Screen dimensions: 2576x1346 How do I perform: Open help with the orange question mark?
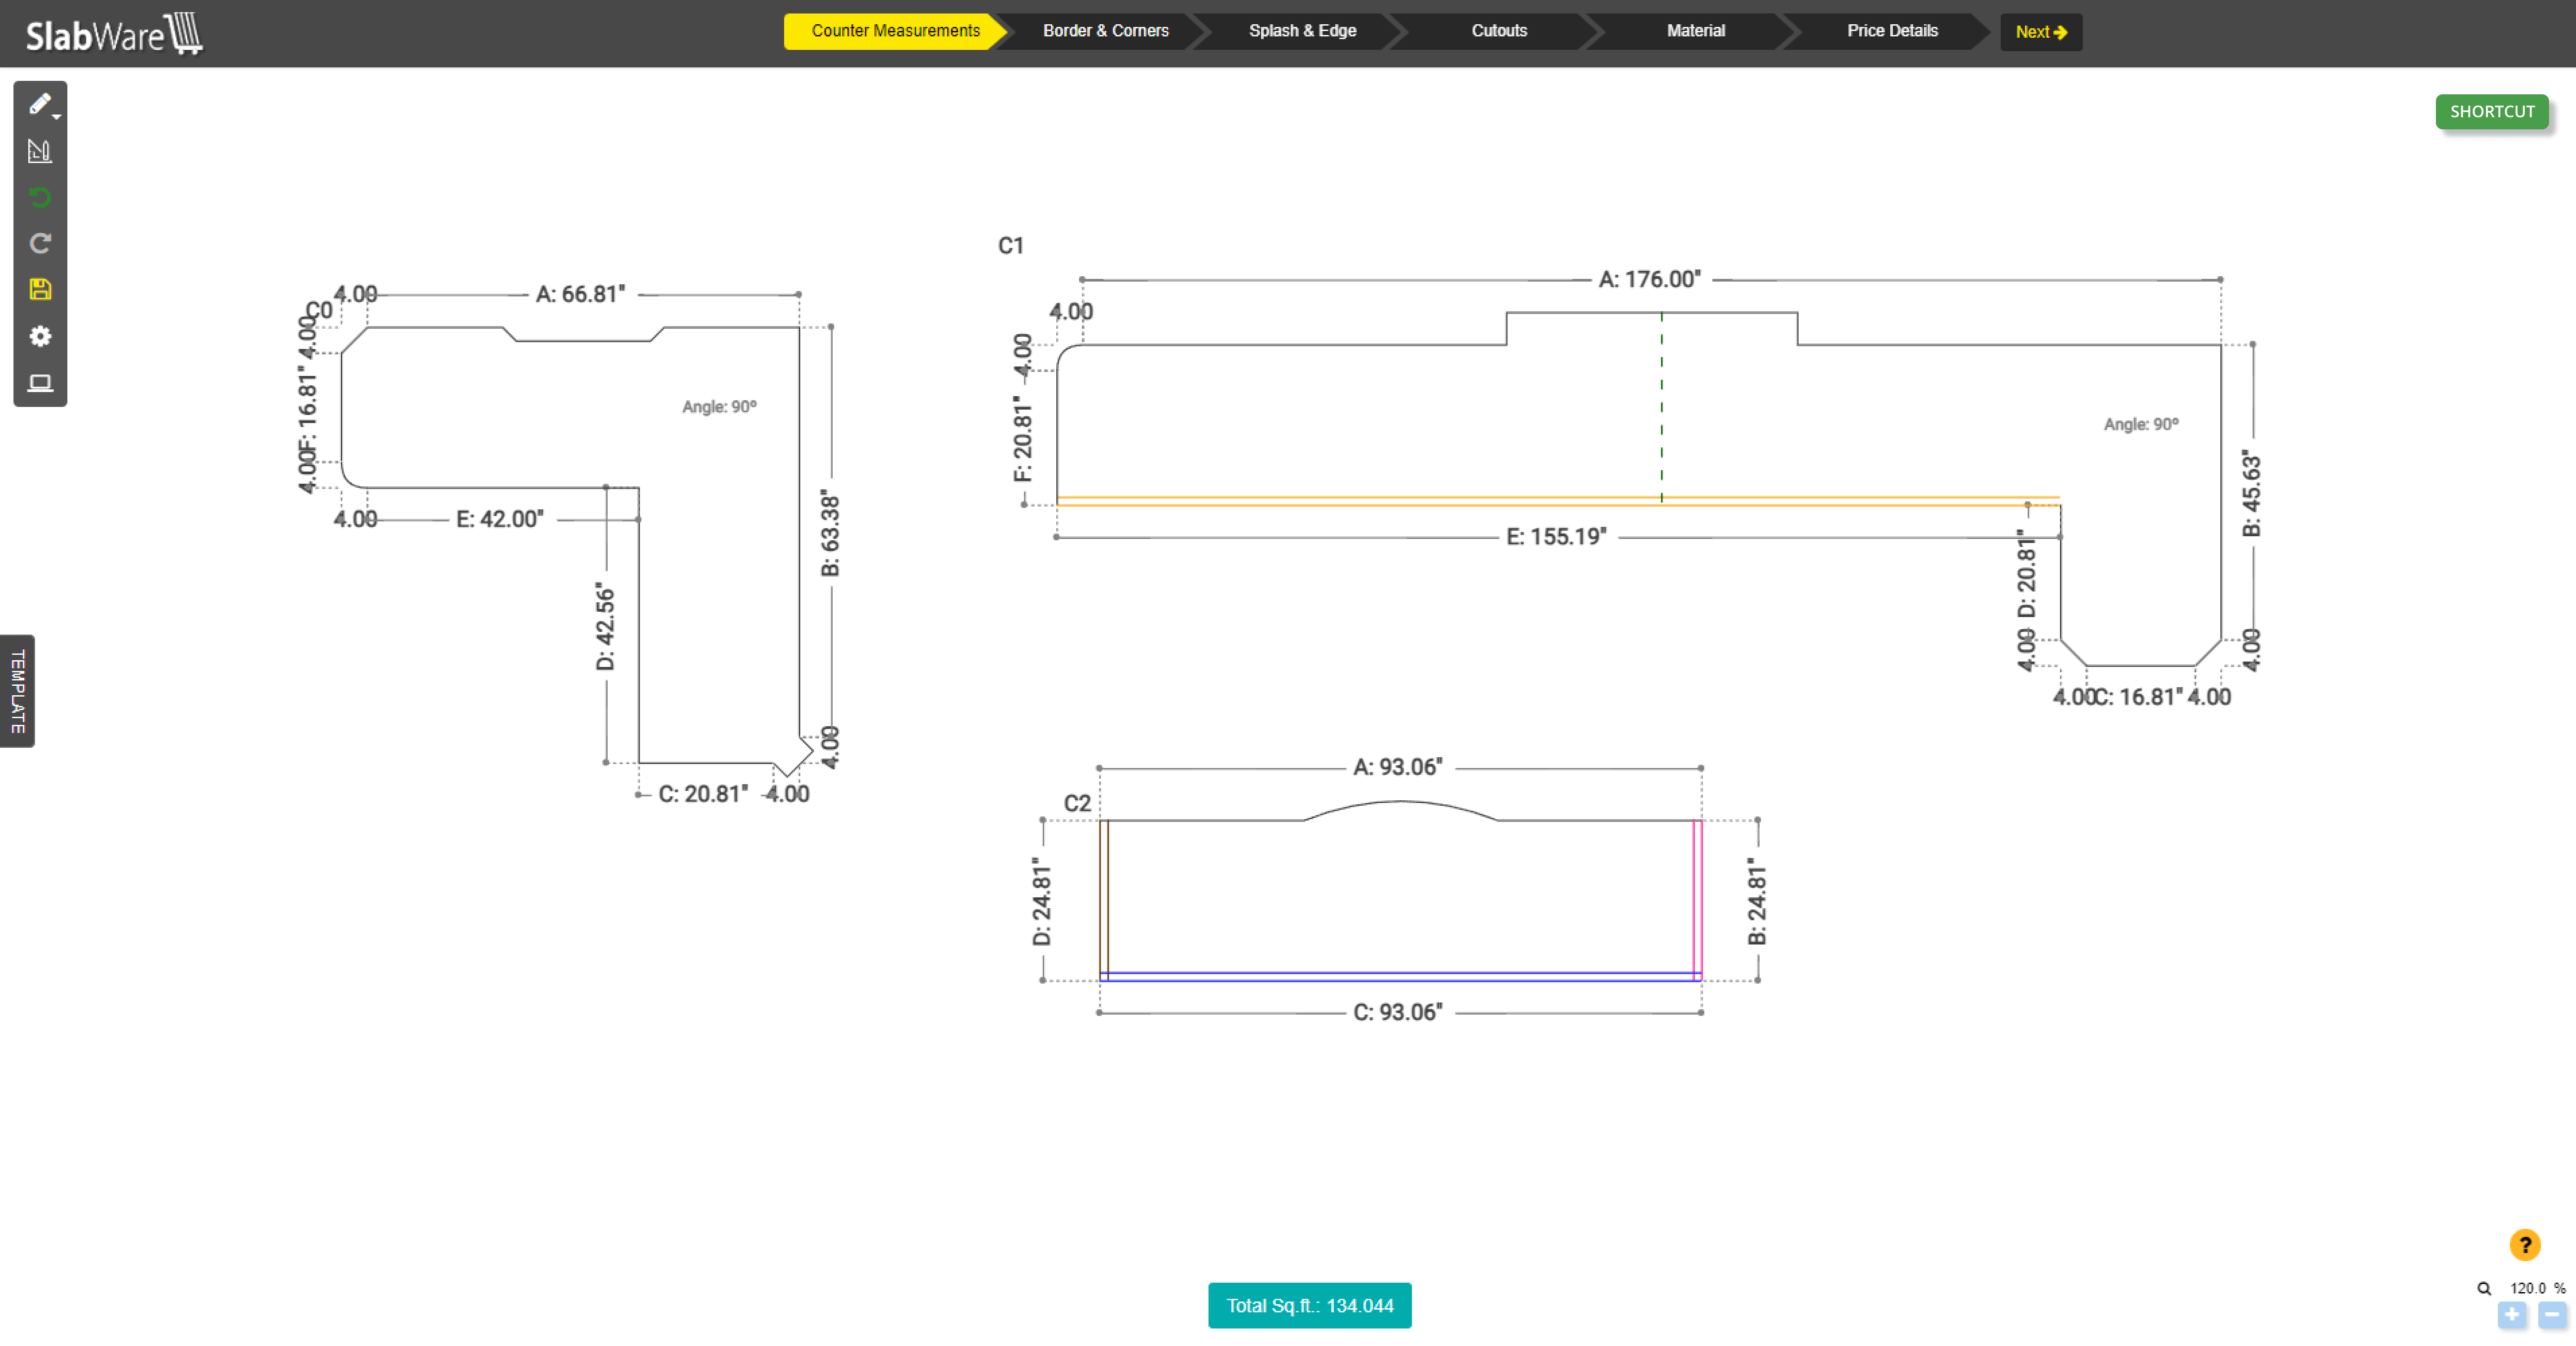2524,1245
